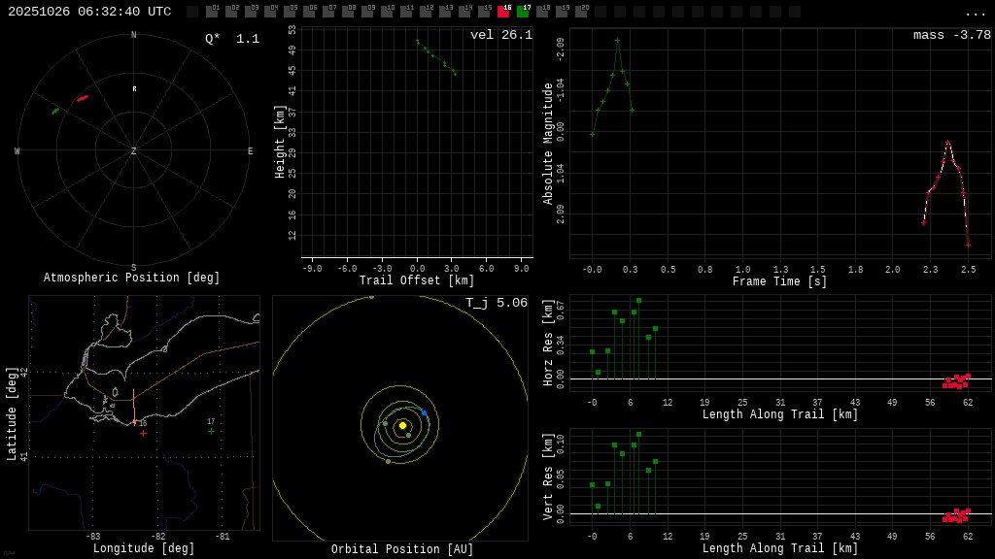
Task: Click the orange ground track on the map
Action: (x=134, y=408)
